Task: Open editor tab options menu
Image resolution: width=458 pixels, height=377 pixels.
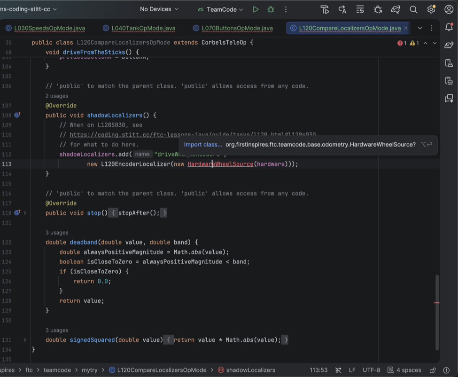Action: pyautogui.click(x=431, y=28)
